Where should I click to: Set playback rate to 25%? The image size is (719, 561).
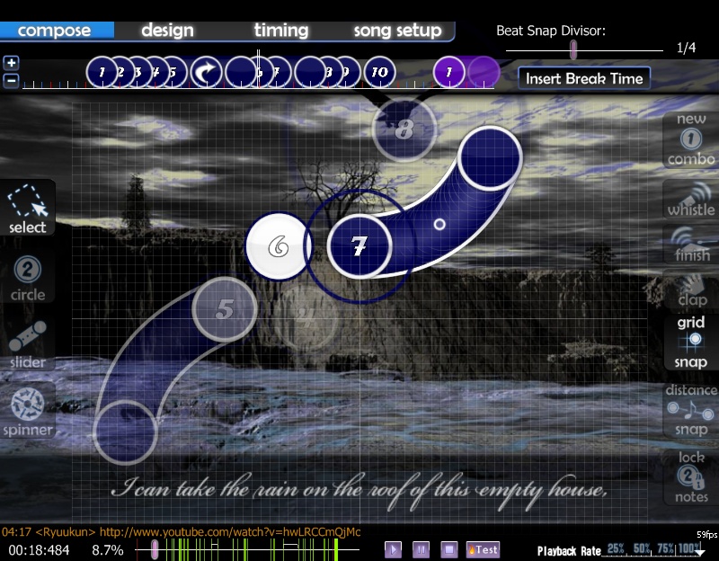pos(616,548)
